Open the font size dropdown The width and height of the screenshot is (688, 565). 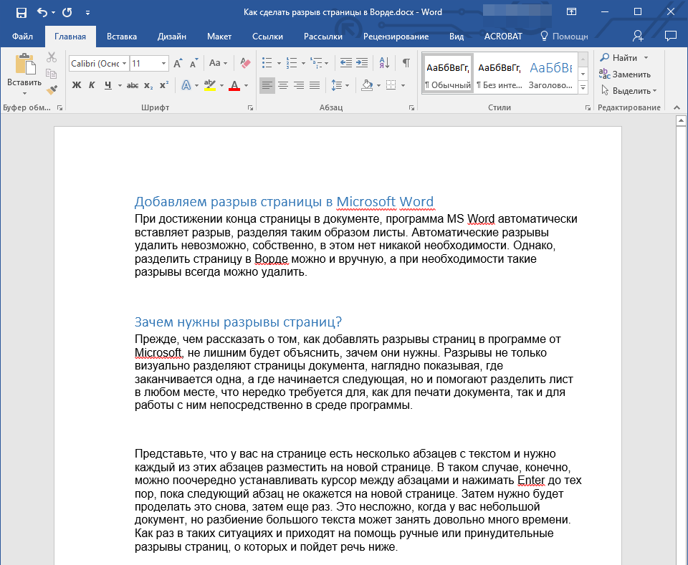pos(164,63)
